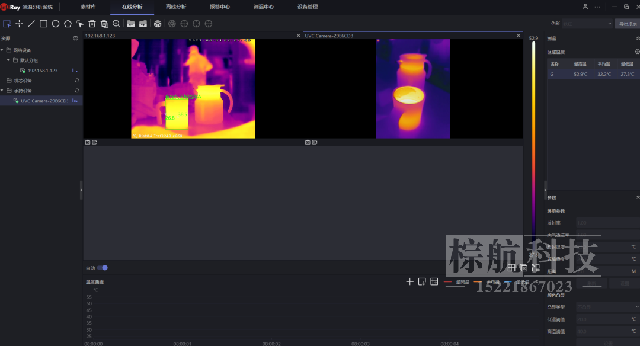Click the resource panel settings gear
Viewport: 640px width, 346px height.
75,38
